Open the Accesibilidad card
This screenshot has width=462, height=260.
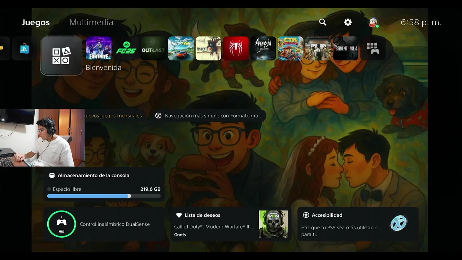point(358,224)
